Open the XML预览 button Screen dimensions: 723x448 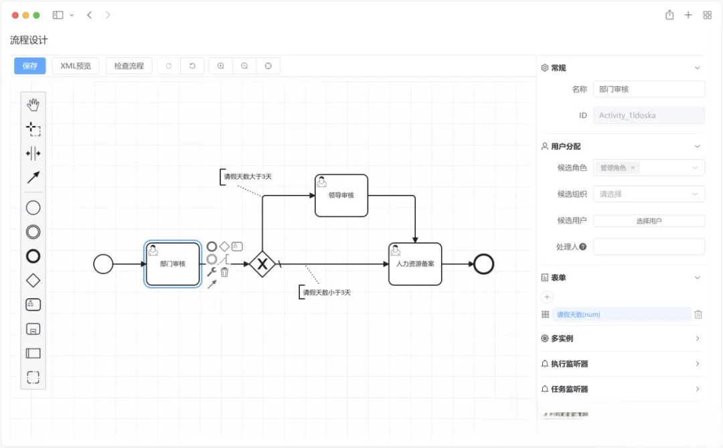[76, 66]
